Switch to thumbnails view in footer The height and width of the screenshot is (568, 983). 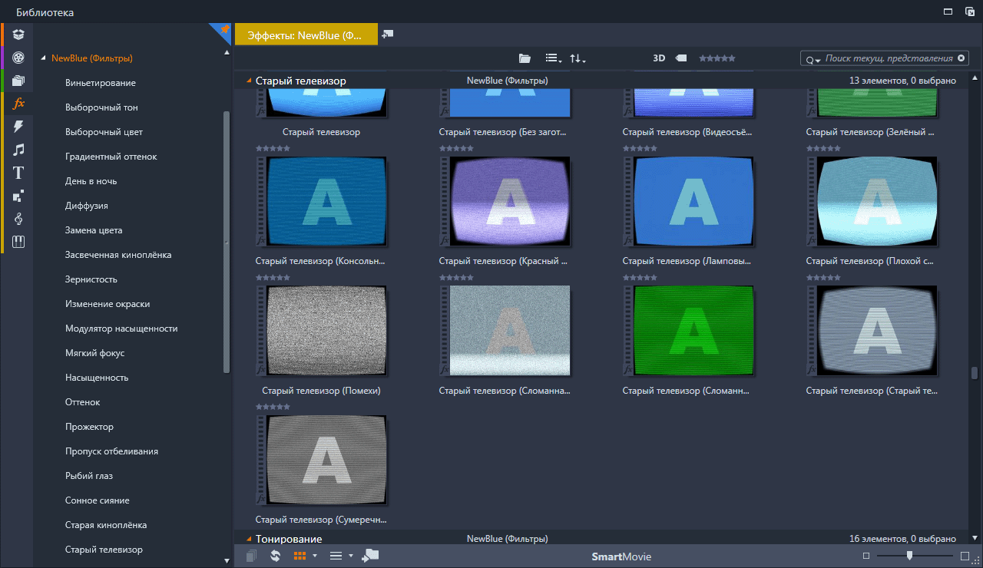300,556
